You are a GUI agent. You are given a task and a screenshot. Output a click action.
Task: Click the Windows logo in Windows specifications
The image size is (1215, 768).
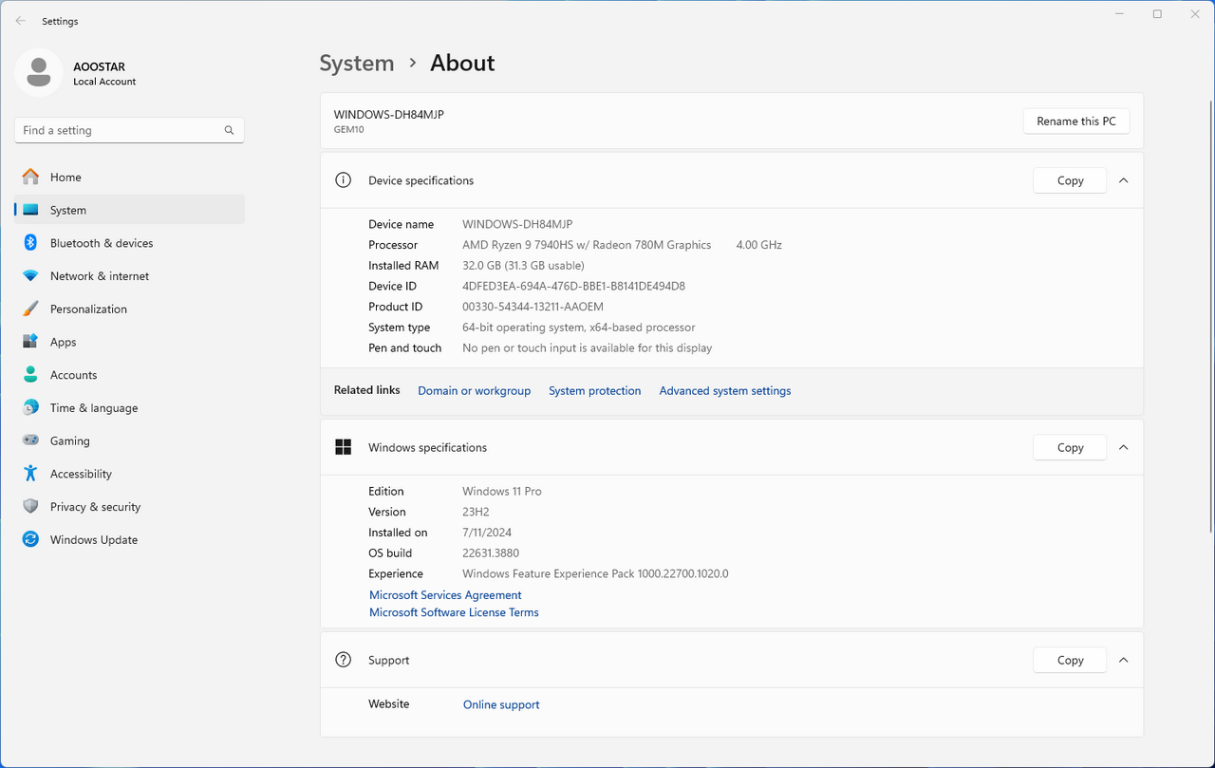(344, 447)
